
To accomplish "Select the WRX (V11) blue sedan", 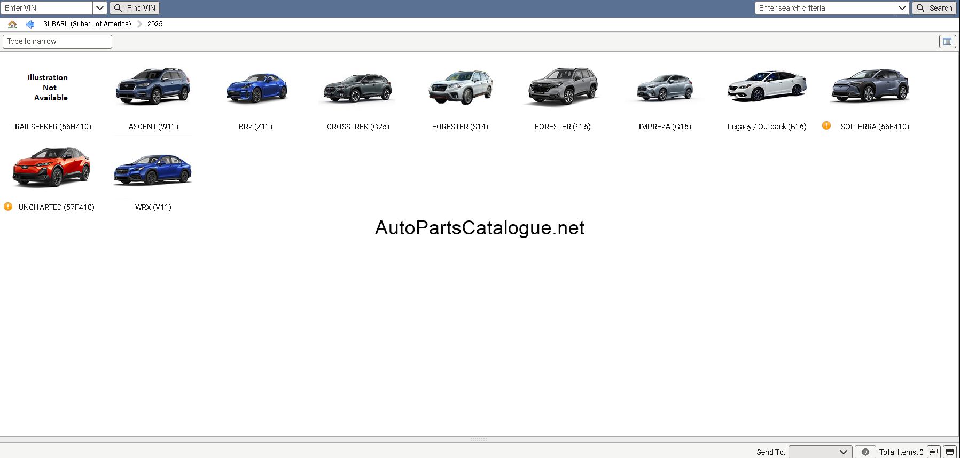I will tap(153, 170).
